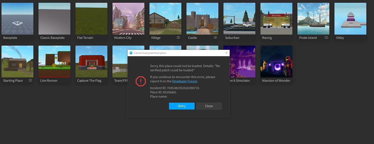This screenshot has width=374, height=144.
Task: Click the Team/FFA template label
Action: [121, 81]
